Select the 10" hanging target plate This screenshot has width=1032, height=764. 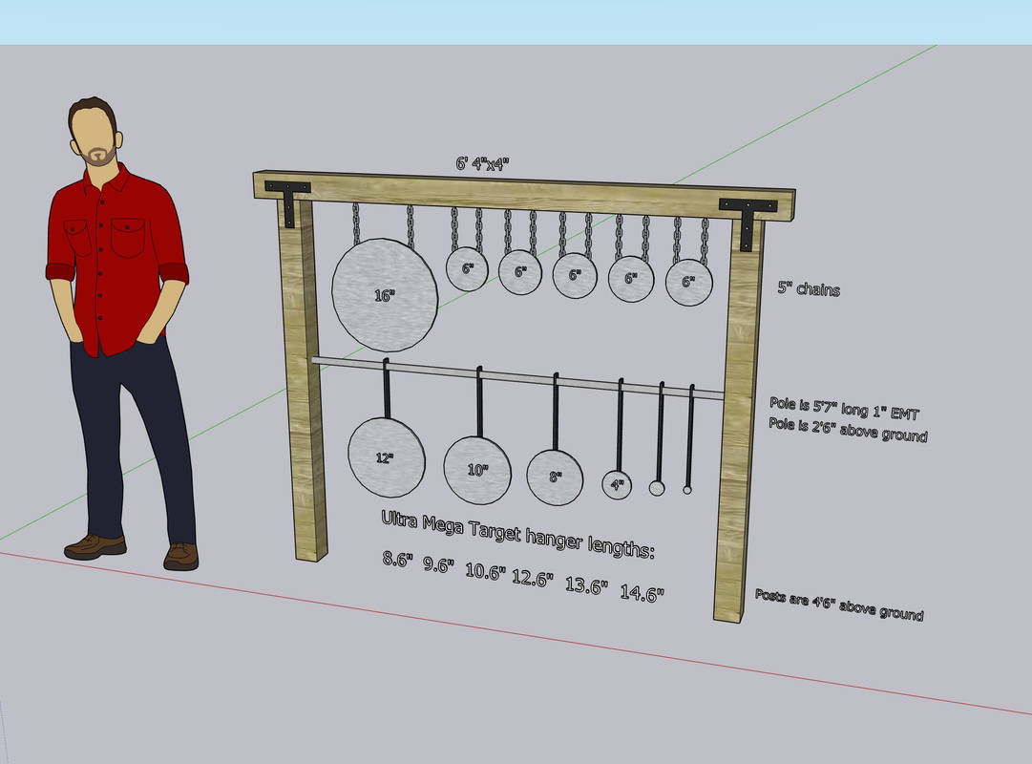click(x=477, y=470)
